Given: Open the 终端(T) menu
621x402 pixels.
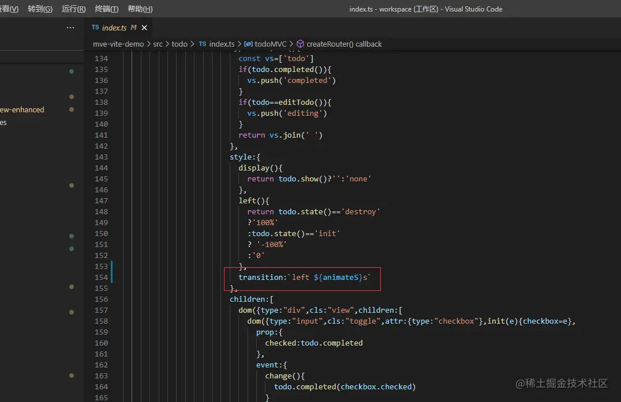Looking at the screenshot, I should point(107,9).
